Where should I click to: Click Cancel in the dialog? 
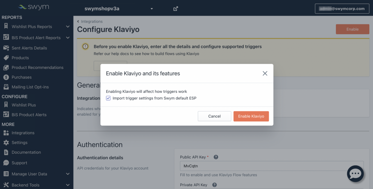click(214, 116)
